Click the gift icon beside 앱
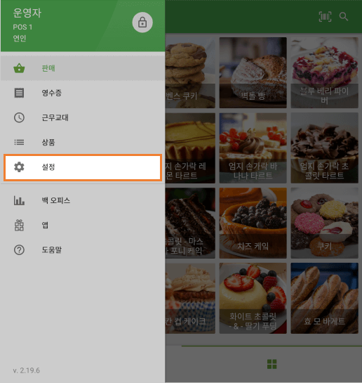This screenshot has height=383, width=362. 19,225
